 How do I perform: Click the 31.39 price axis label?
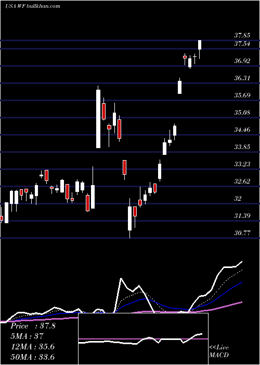coord(242,216)
